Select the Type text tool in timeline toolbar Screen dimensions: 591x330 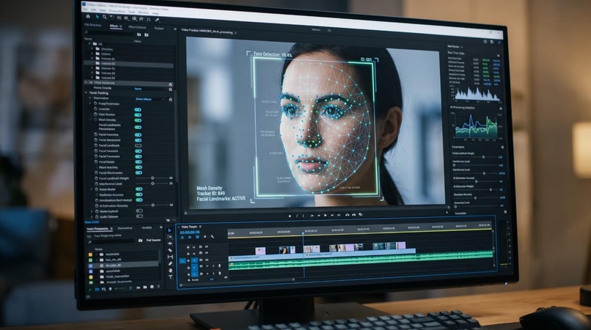[171, 277]
